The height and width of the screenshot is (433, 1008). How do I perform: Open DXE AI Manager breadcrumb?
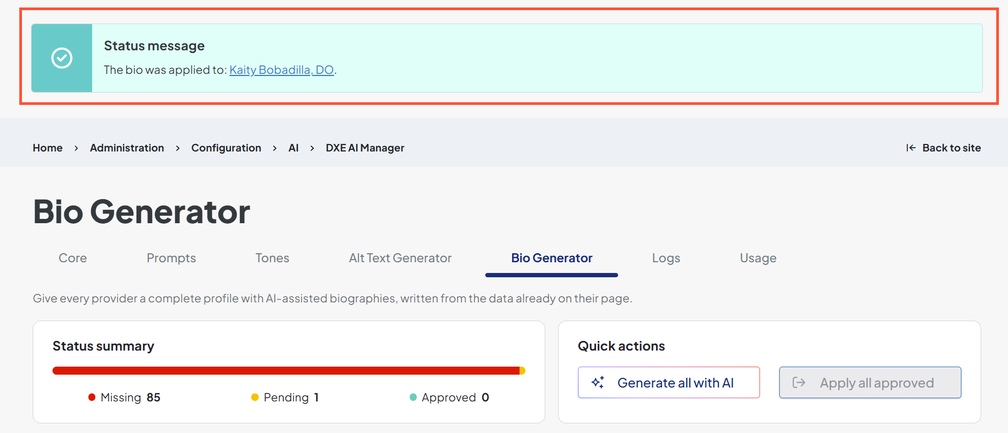[365, 148]
